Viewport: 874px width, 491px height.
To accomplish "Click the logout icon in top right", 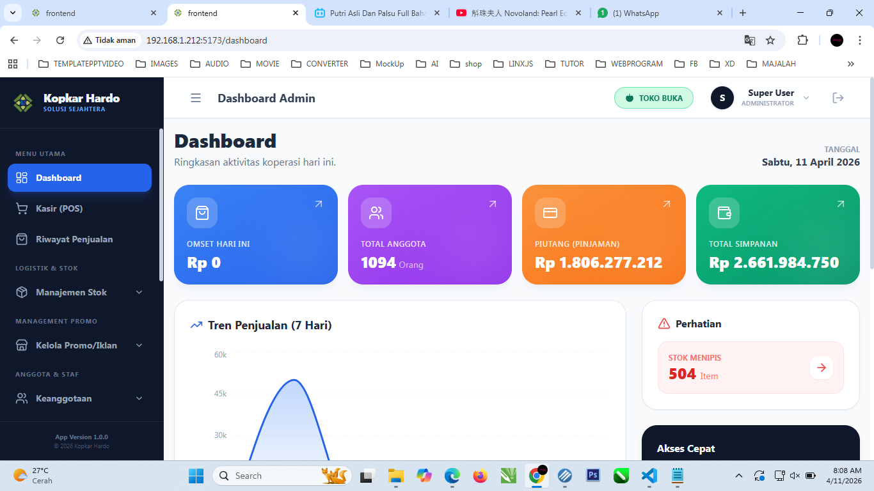I will [838, 98].
